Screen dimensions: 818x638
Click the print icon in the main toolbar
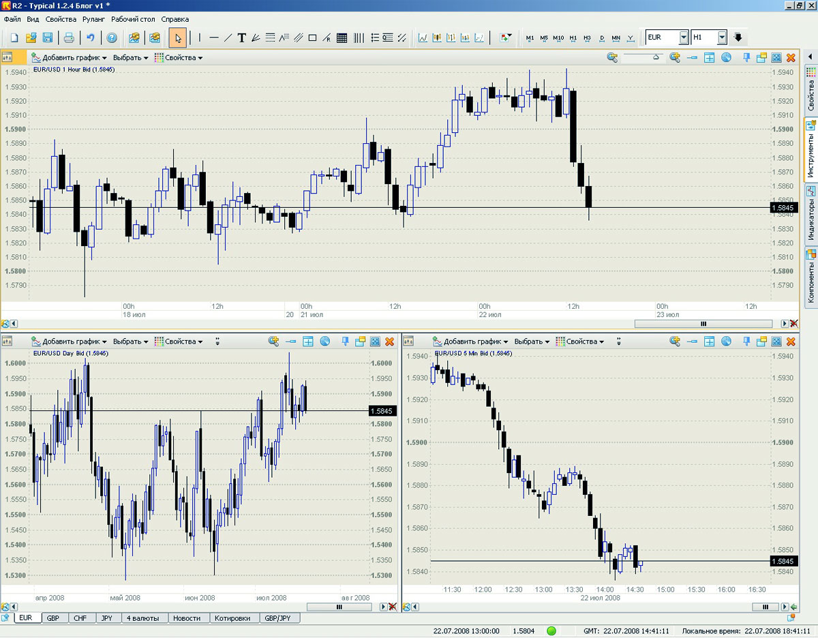coord(69,37)
